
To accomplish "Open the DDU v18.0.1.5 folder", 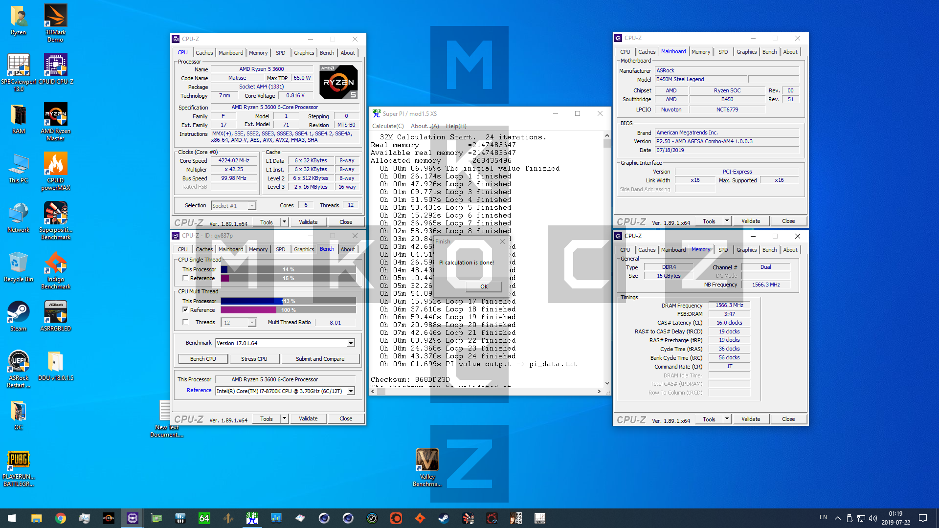I will [55, 366].
